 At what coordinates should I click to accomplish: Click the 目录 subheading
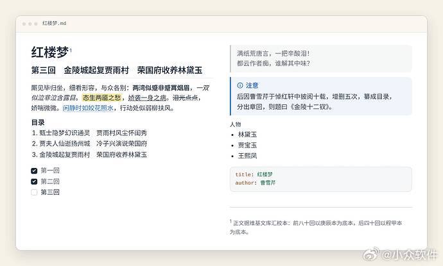38,122
